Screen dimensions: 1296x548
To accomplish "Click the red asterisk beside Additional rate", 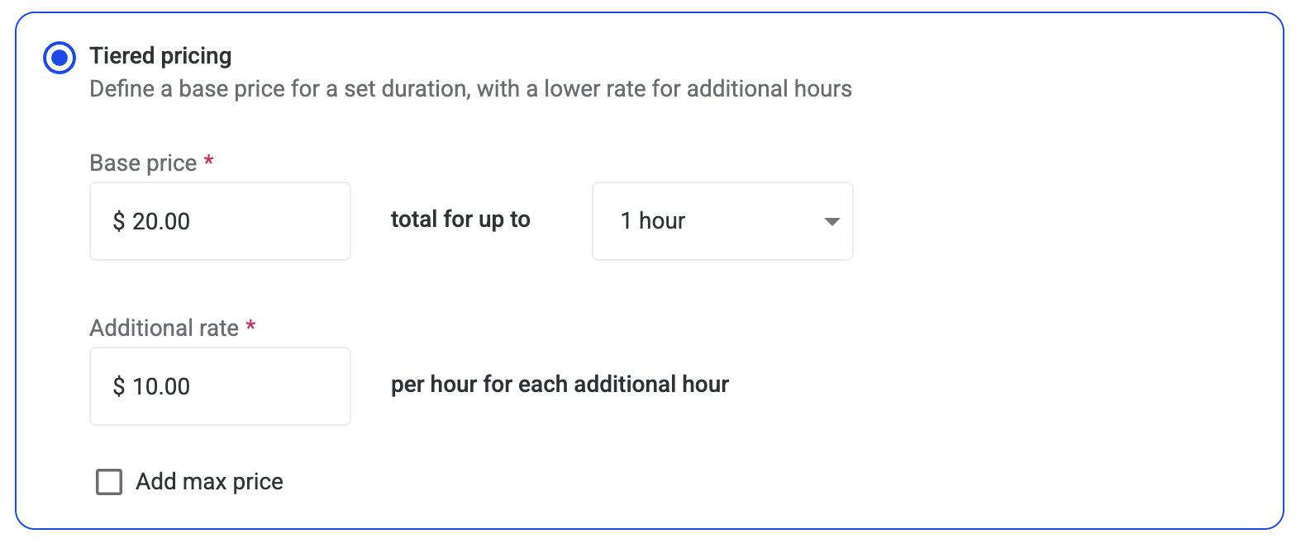I will 250,327.
